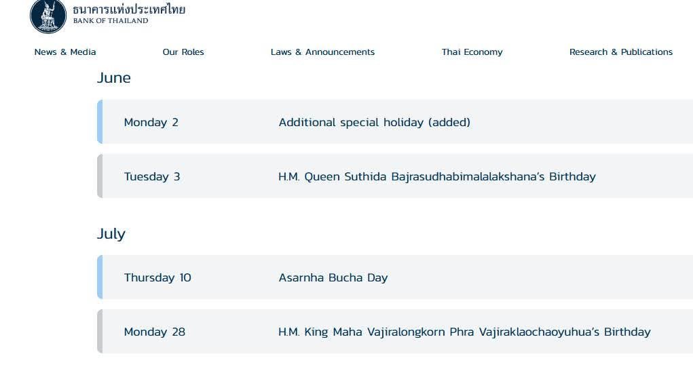Click King Maha Vajiralongkorn's Birthday entry
693x375 pixels.
(x=464, y=332)
